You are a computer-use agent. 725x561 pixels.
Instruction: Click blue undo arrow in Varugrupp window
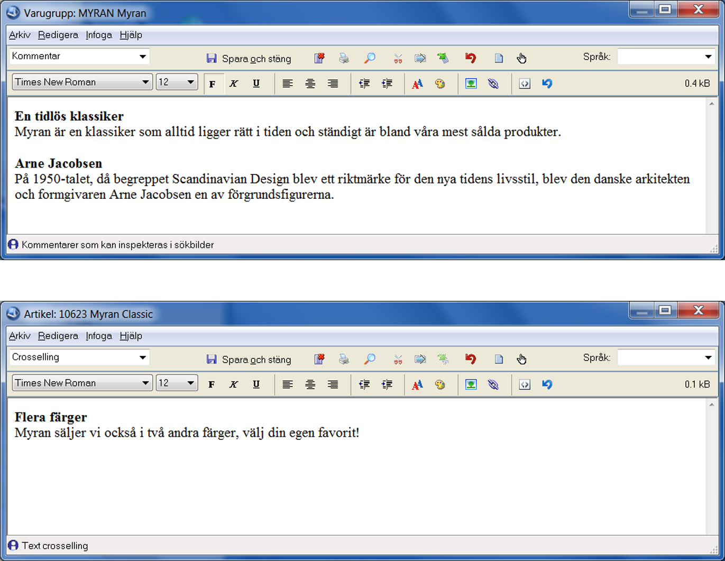[547, 84]
